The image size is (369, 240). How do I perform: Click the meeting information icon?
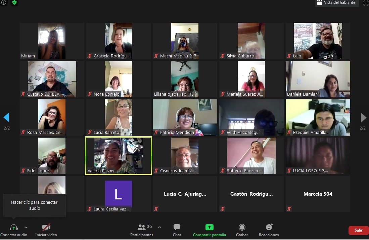(4, 3)
